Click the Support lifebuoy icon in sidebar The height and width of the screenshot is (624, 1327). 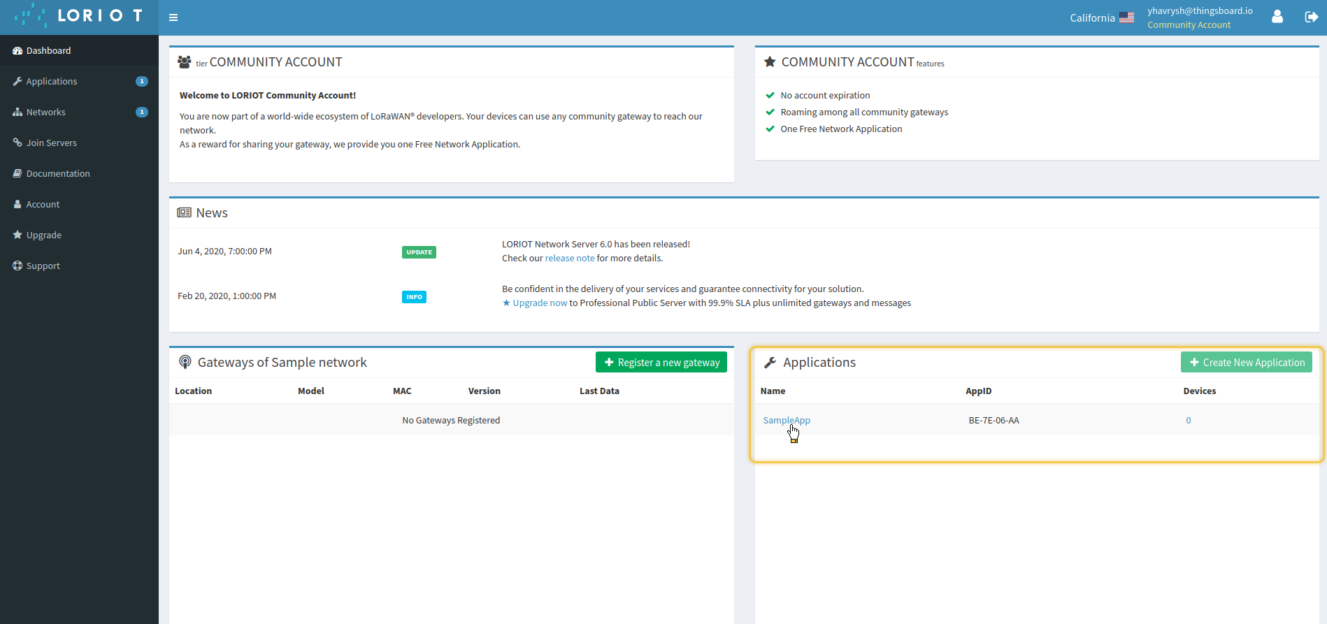click(x=17, y=266)
